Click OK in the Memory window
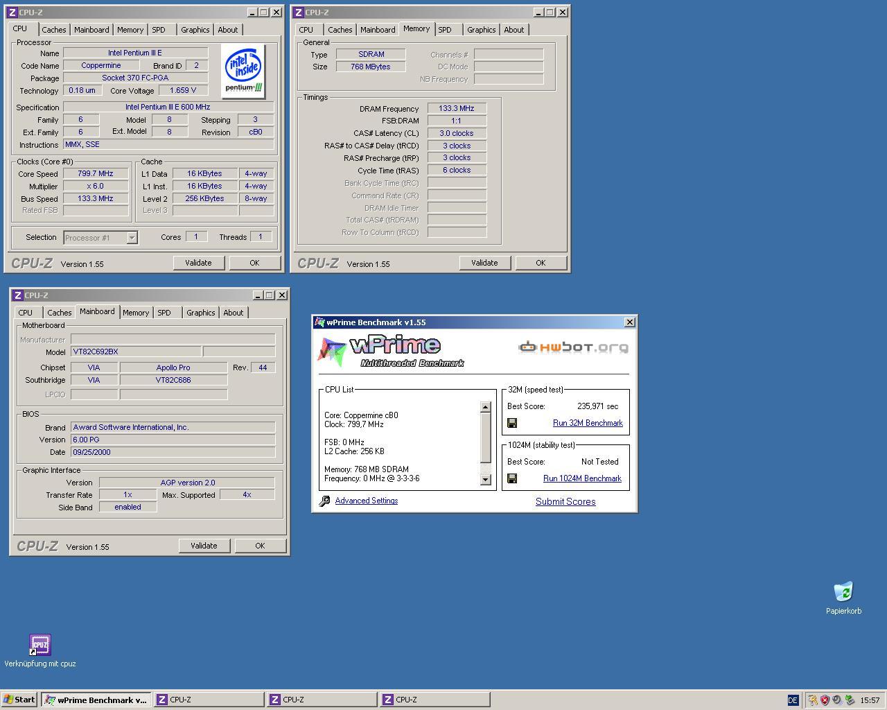This screenshot has width=887, height=710. click(x=541, y=263)
